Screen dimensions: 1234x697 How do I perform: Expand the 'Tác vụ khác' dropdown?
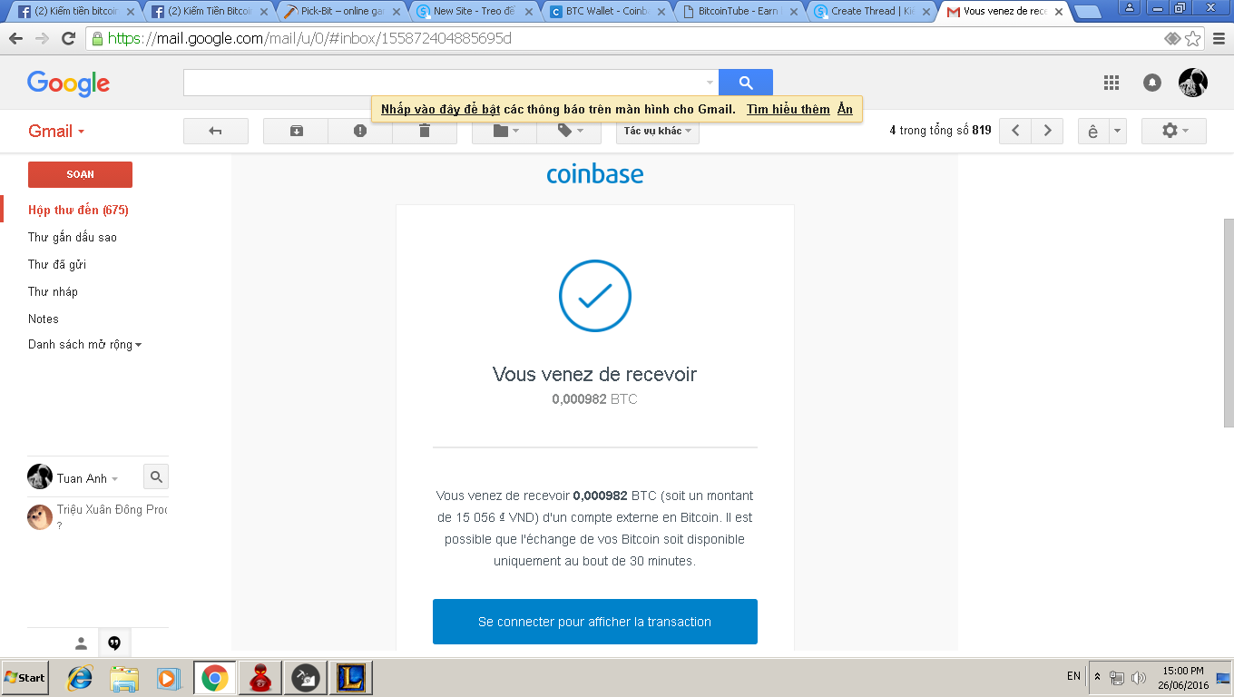point(657,131)
